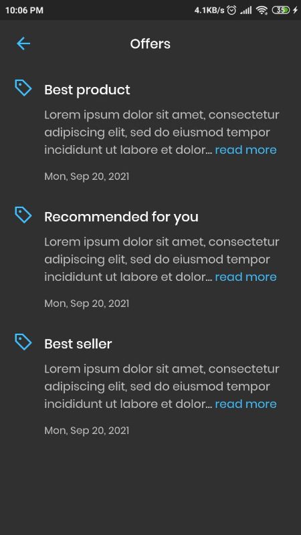Click the tag icon beside Recommended for you
This screenshot has width=301, height=535.
23,215
